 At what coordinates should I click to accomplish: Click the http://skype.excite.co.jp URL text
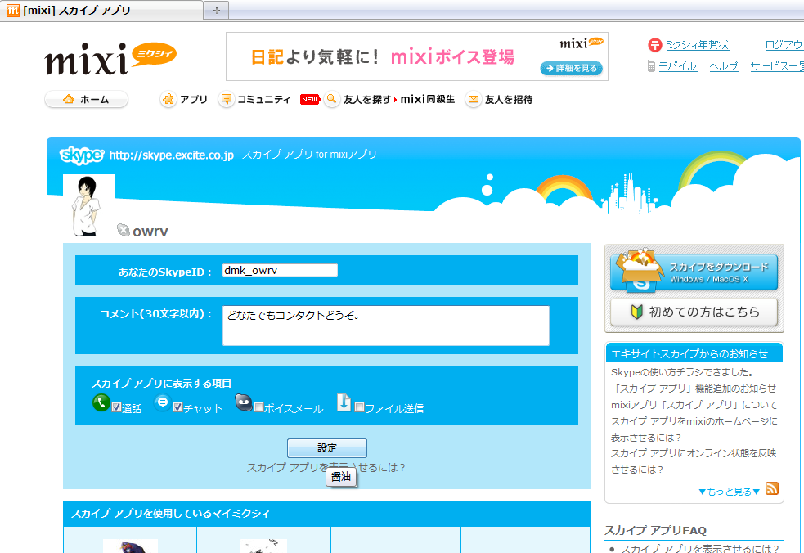(x=171, y=155)
